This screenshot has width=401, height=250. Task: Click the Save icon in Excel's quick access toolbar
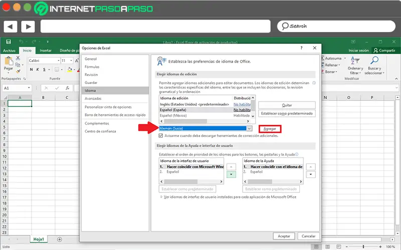click(9, 41)
